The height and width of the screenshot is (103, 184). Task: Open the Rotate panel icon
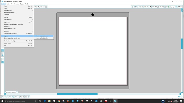[x=156, y=7]
